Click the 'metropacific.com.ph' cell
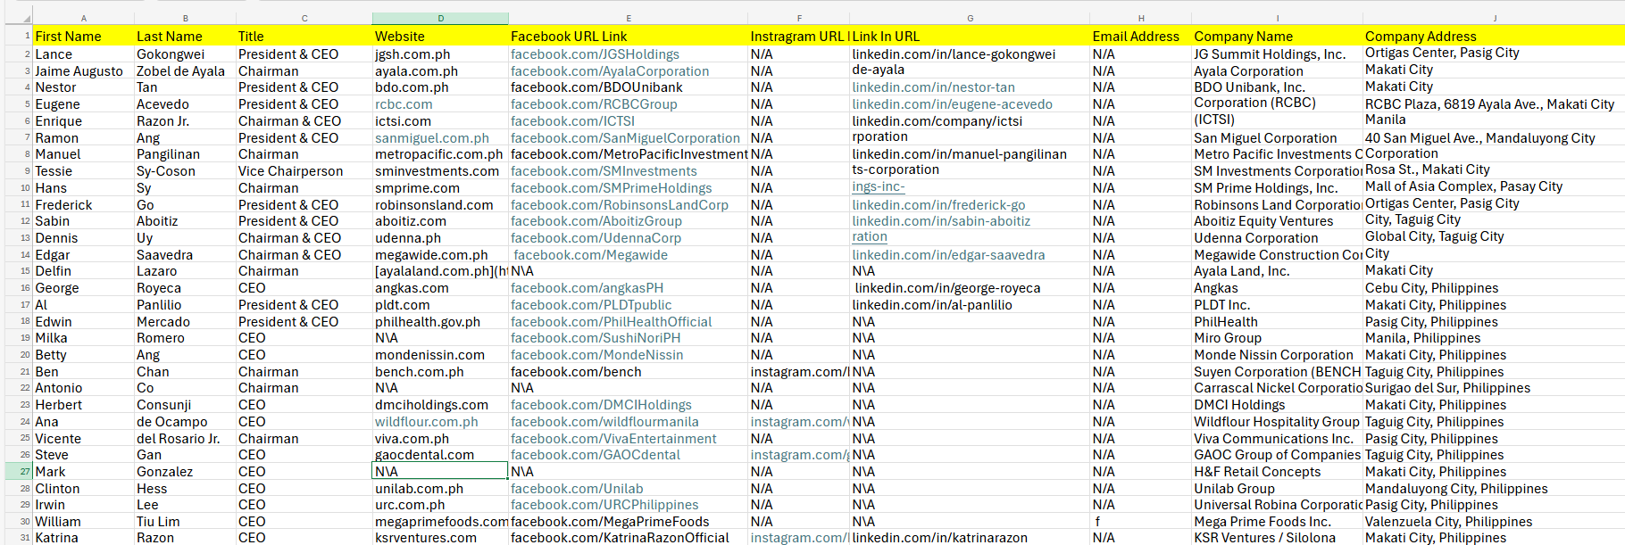The image size is (1625, 545). pos(440,154)
